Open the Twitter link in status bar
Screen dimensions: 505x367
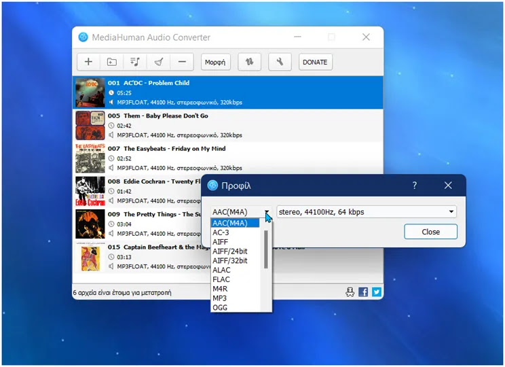click(x=377, y=292)
